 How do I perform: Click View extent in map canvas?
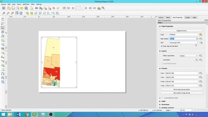click(182, 93)
